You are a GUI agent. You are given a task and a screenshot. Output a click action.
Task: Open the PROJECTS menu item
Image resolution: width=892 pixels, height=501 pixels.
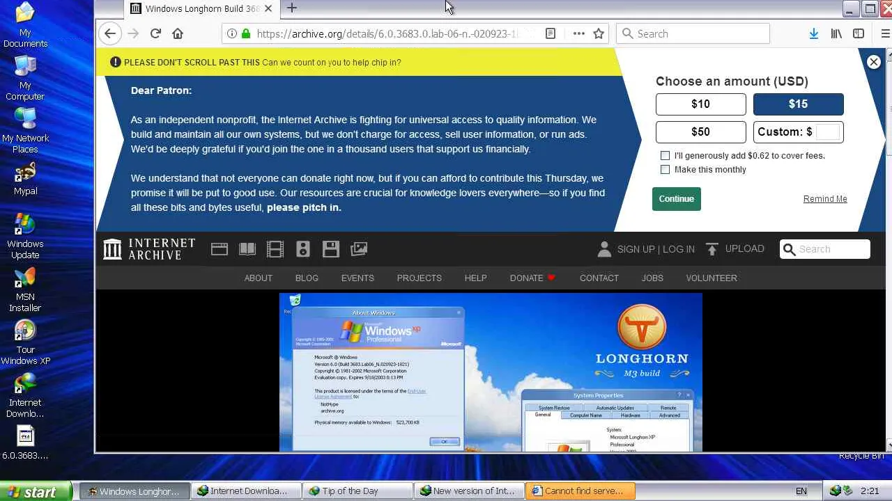click(419, 278)
